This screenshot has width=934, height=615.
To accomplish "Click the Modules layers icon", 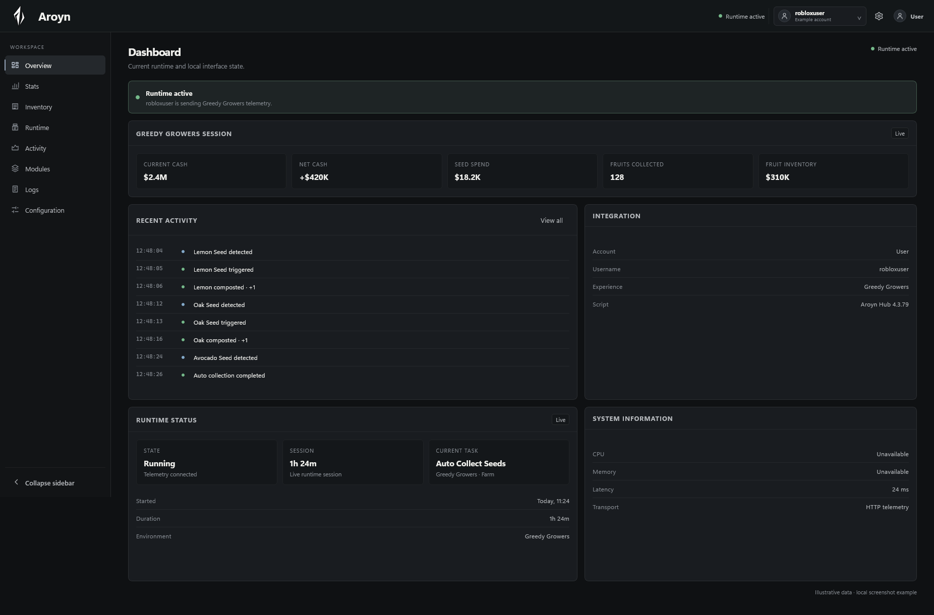I will coord(15,169).
